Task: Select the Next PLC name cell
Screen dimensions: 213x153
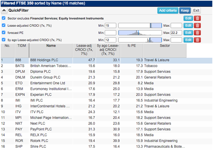Action: click(38, 123)
